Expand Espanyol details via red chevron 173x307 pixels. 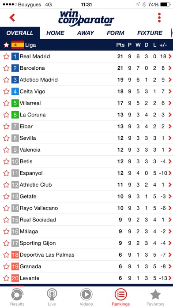pos(170,173)
